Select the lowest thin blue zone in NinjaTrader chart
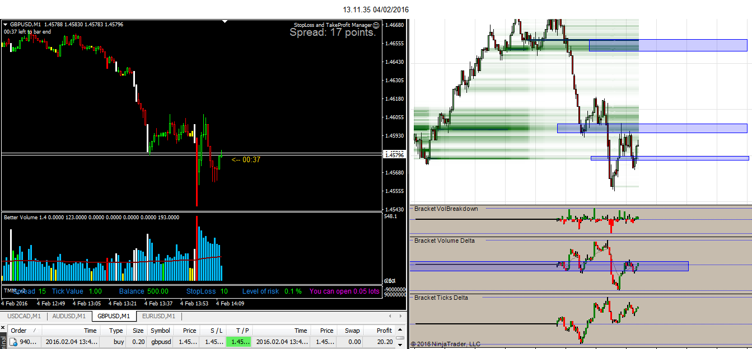This screenshot has width=752, height=349. click(670, 158)
